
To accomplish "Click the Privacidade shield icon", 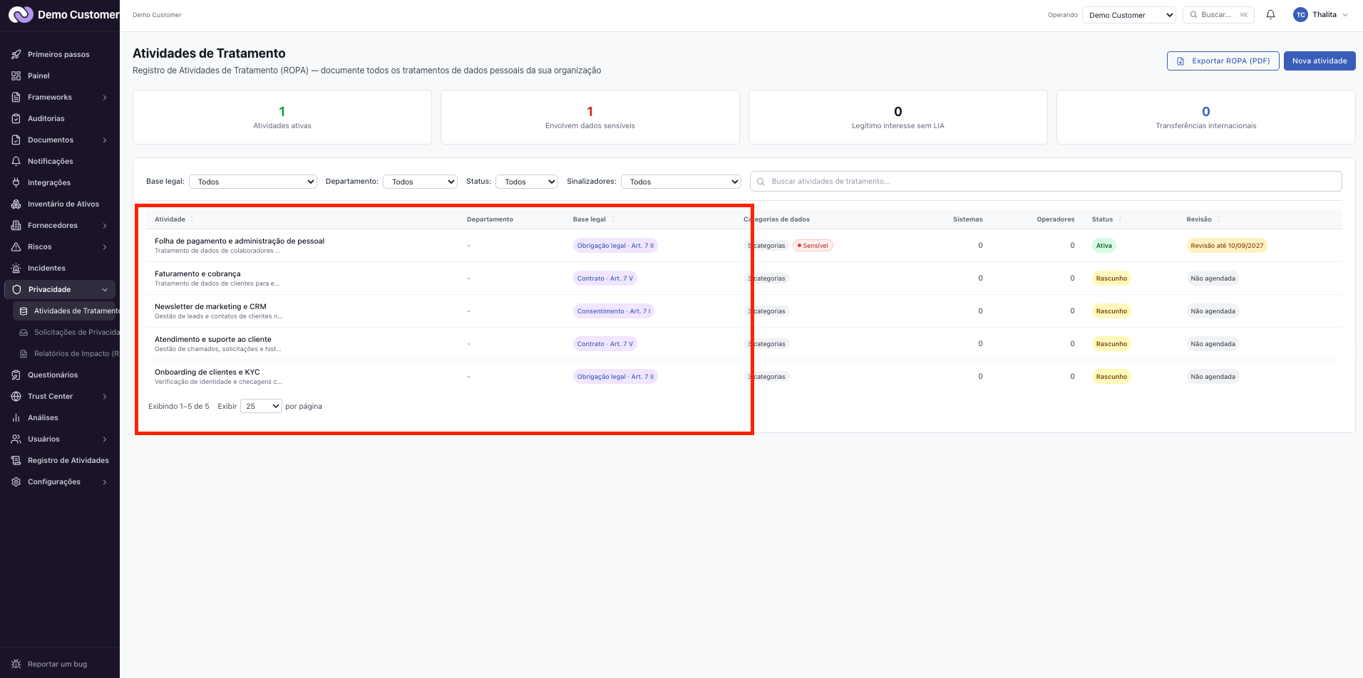I will (16, 289).
